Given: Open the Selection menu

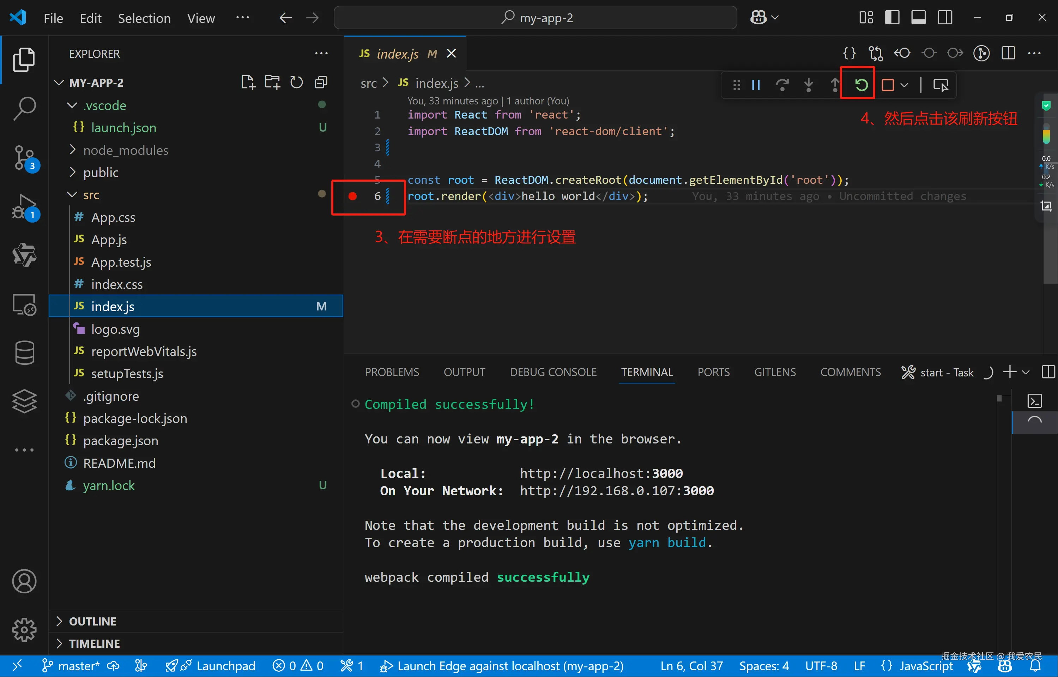Looking at the screenshot, I should (x=144, y=18).
